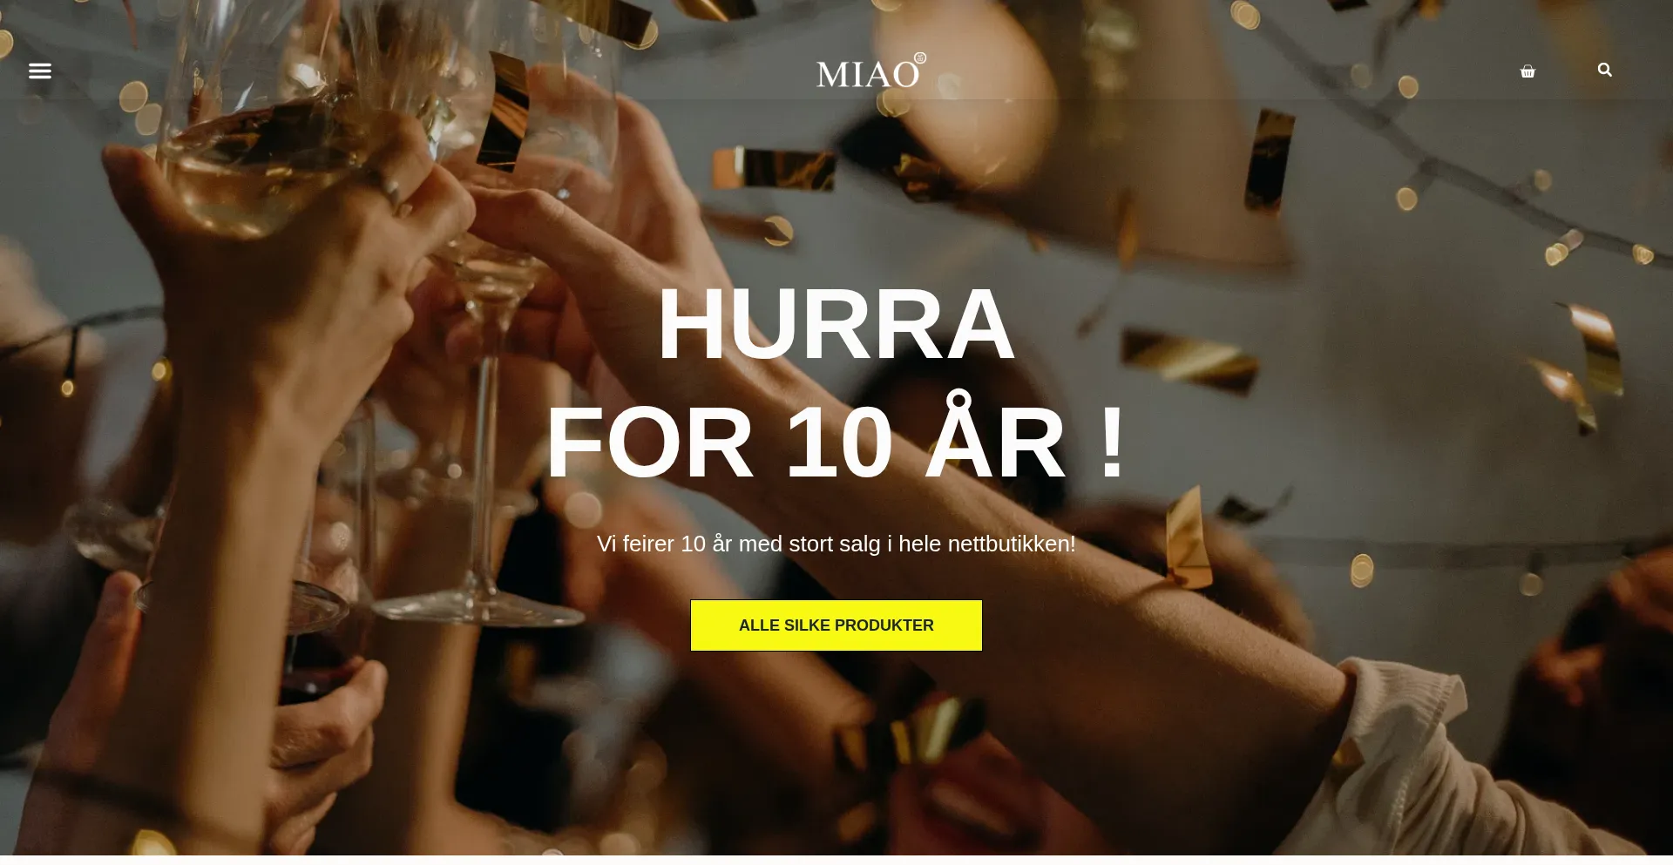Open the shopping basket icon
Viewport: 1673px width, 865px height.
click(1527, 71)
